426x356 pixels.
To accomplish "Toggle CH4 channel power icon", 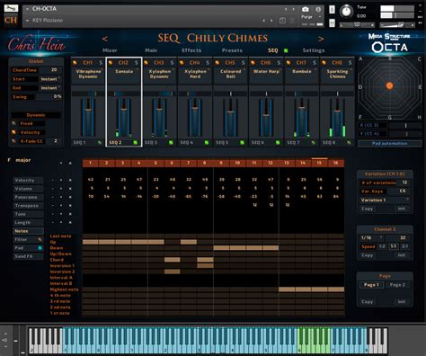I will pyautogui.click(x=182, y=62).
